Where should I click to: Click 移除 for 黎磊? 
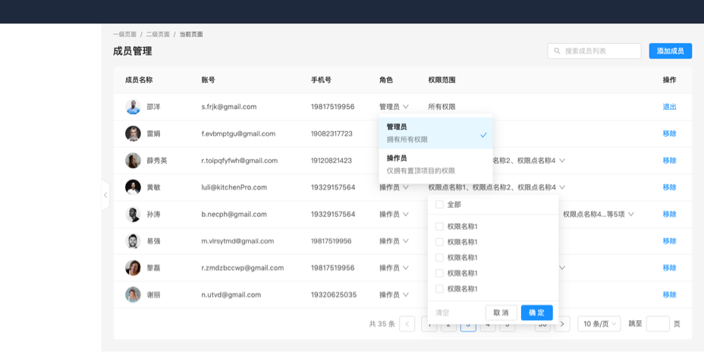tap(669, 268)
